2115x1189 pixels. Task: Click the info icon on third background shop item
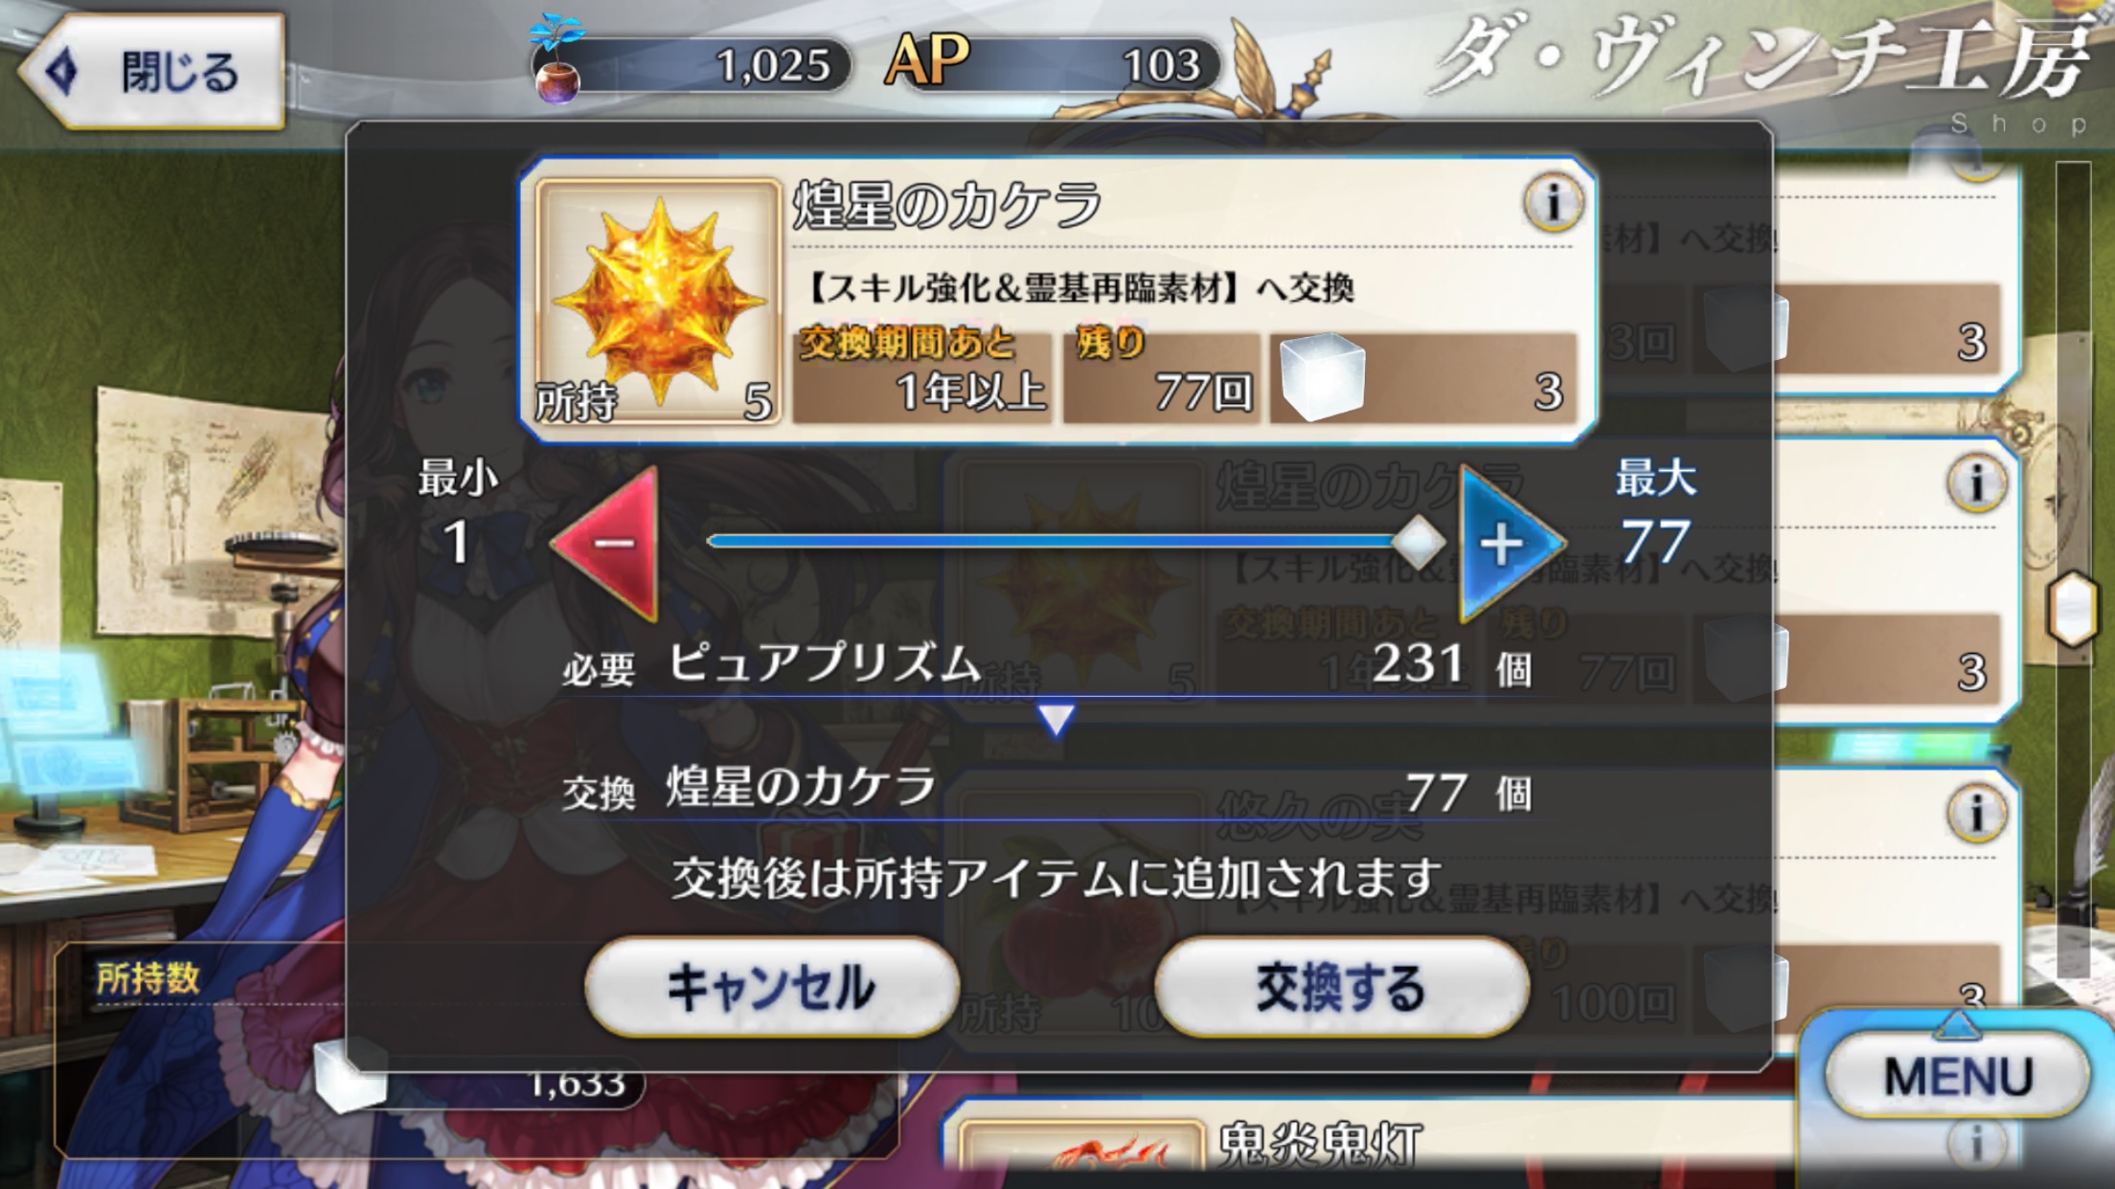tap(1976, 813)
